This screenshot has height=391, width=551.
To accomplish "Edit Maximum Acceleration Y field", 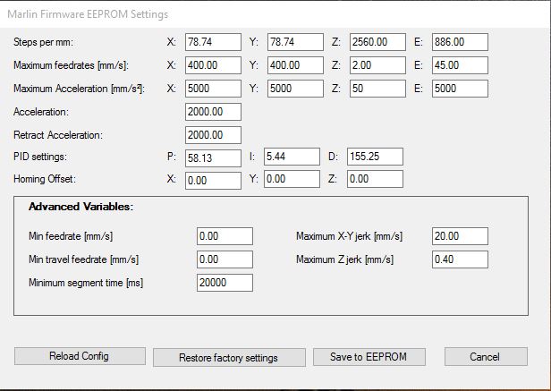I will coord(295,89).
